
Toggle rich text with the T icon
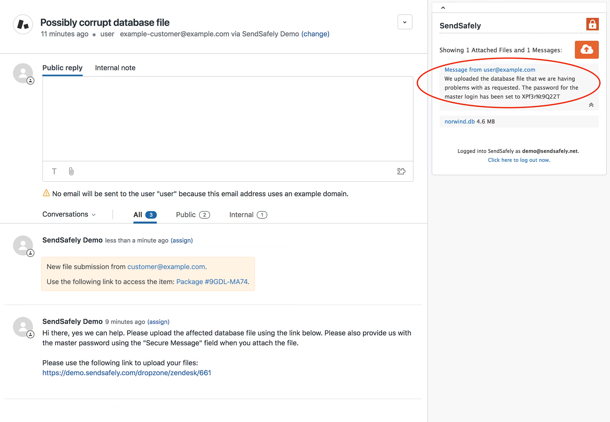(x=54, y=172)
